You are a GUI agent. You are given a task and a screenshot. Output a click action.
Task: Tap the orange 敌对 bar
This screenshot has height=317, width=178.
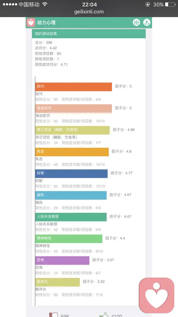(73, 87)
